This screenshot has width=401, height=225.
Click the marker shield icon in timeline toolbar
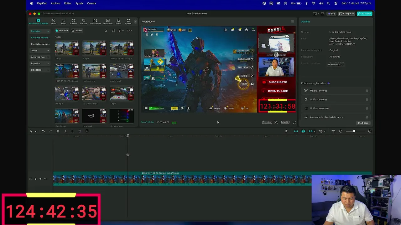click(87, 131)
